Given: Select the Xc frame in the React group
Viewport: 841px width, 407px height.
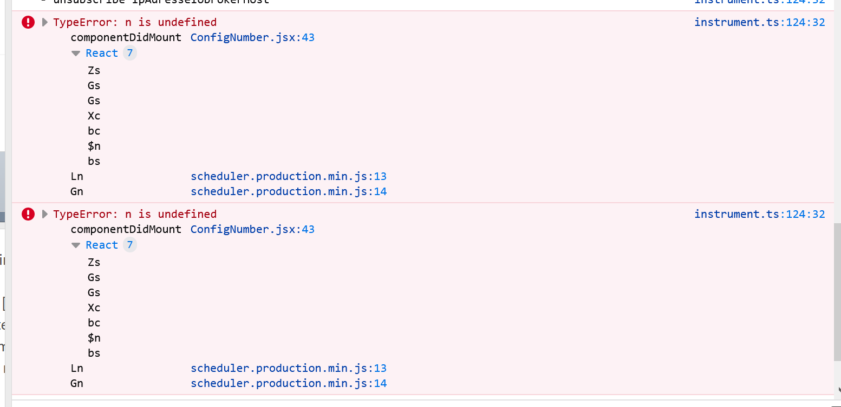Looking at the screenshot, I should point(94,116).
